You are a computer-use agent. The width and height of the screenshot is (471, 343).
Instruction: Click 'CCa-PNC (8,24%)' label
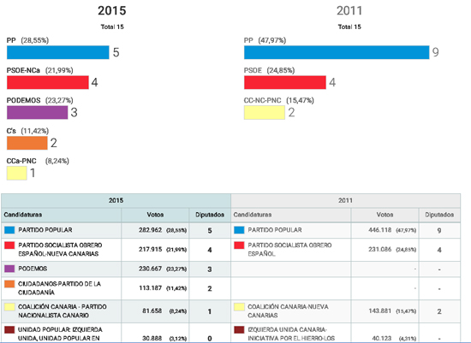point(38,161)
